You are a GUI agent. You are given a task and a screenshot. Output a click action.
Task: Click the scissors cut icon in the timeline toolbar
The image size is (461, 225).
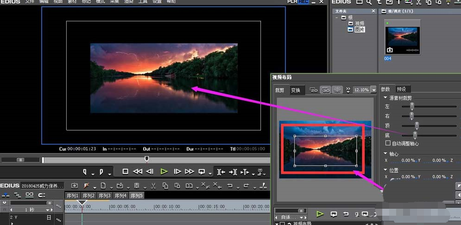pos(153,186)
